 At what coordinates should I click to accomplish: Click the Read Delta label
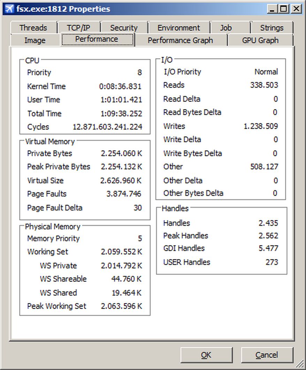[182, 99]
